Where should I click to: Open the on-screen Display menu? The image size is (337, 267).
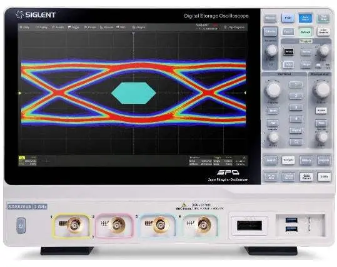[x=41, y=28]
